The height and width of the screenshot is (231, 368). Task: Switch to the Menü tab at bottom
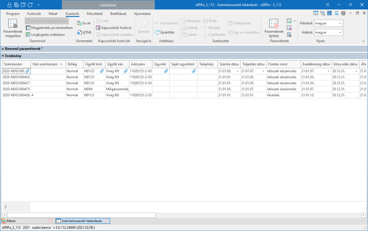11,221
